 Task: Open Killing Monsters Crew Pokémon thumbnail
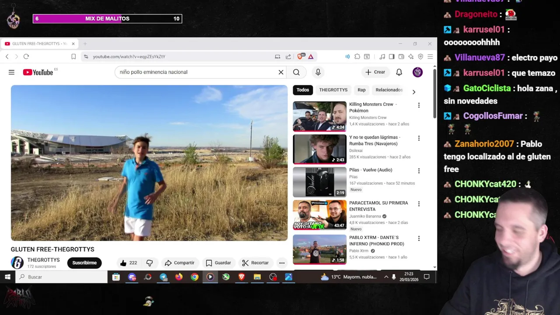(319, 116)
